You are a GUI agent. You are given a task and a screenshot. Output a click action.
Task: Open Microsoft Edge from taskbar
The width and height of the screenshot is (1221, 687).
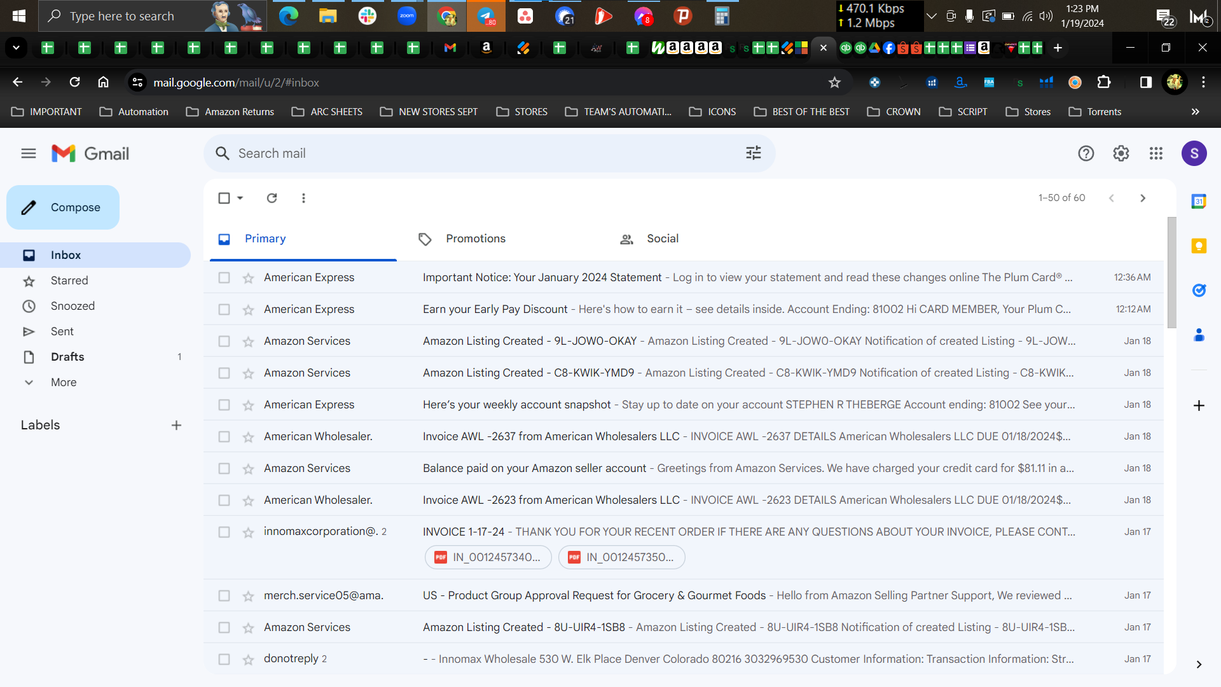point(289,16)
